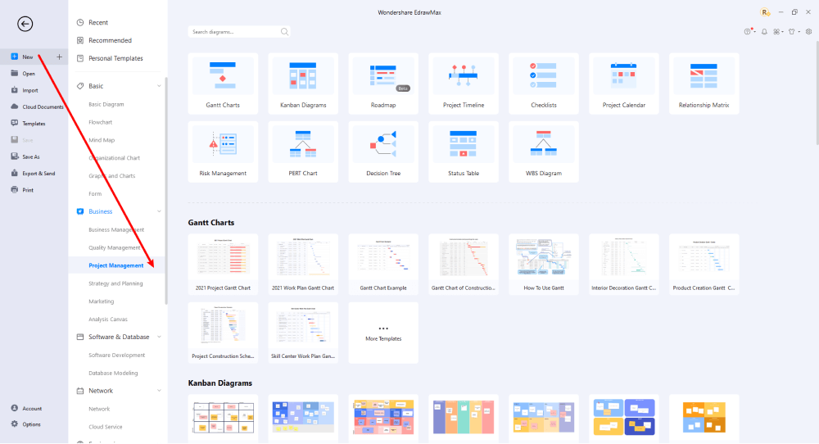Open 2021 Work Plan Gantt Chart template
The width and height of the screenshot is (819, 444).
303,265
